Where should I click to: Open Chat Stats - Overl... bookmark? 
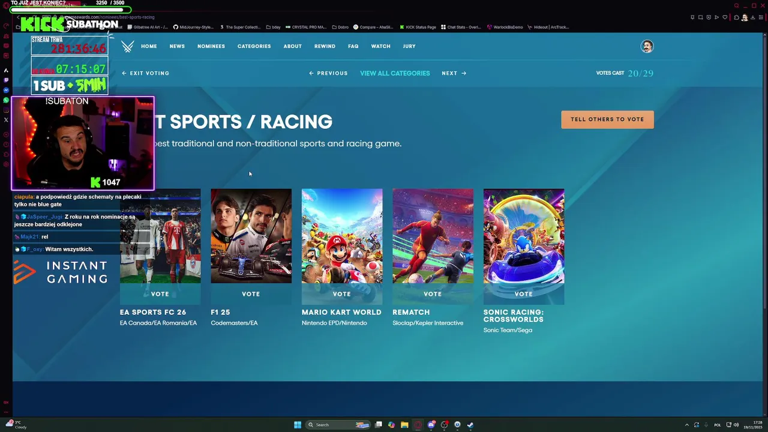click(x=461, y=27)
